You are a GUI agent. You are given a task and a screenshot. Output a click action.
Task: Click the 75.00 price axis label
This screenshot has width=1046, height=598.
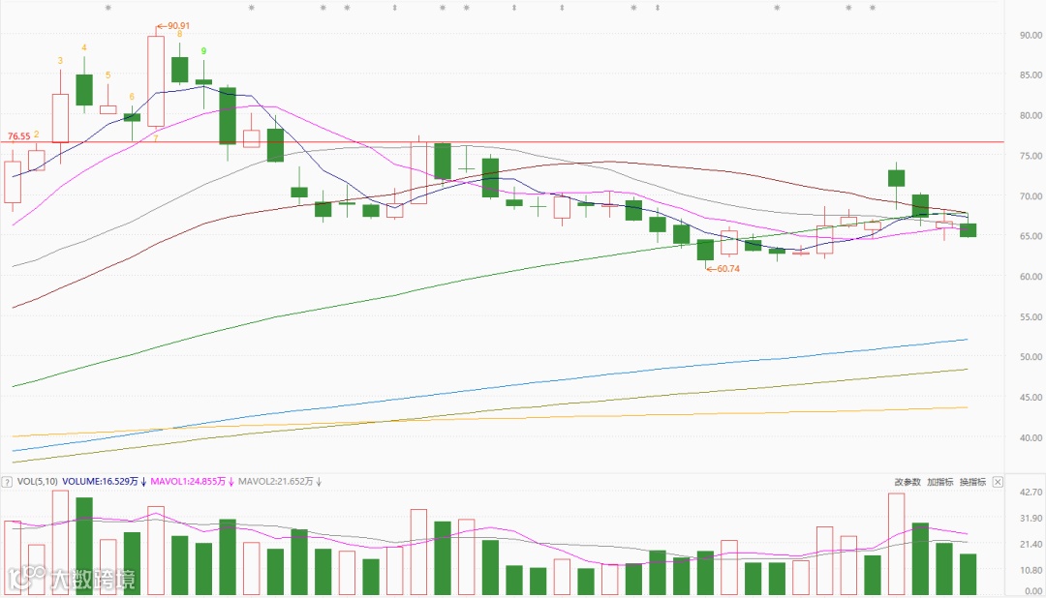1031,156
